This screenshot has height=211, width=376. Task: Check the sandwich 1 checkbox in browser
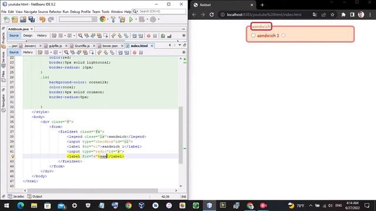pyautogui.click(x=253, y=35)
